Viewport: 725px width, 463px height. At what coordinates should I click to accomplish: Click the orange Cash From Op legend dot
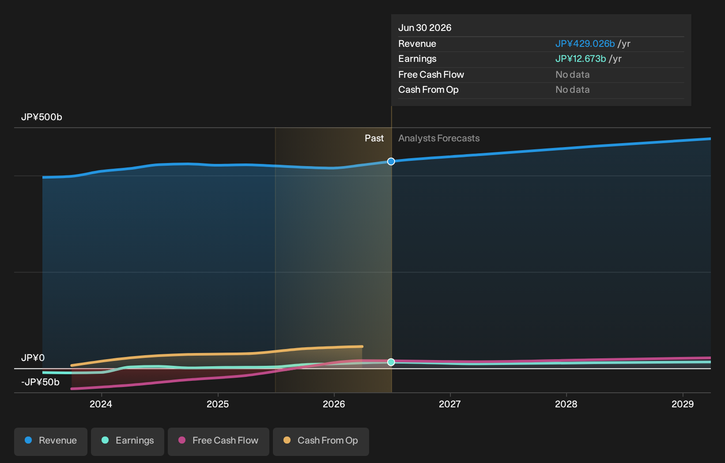click(287, 440)
